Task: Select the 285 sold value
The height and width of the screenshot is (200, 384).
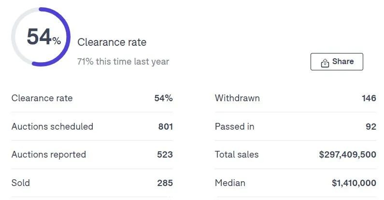Action: 165,183
